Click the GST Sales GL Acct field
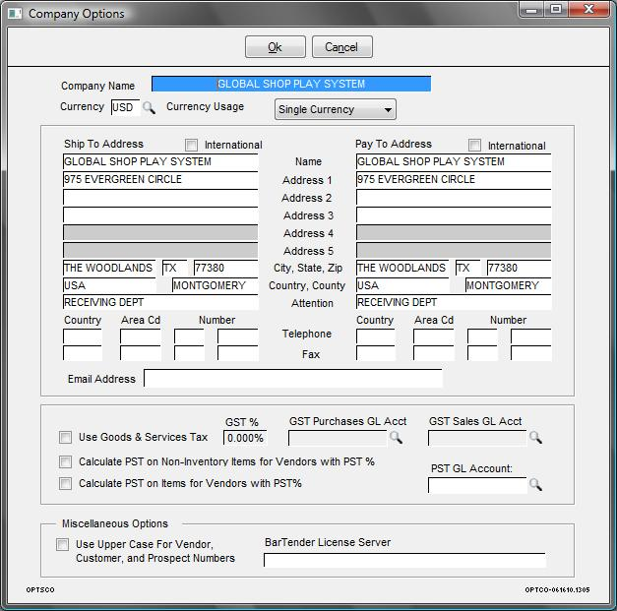The height and width of the screenshot is (611, 617). 477,438
